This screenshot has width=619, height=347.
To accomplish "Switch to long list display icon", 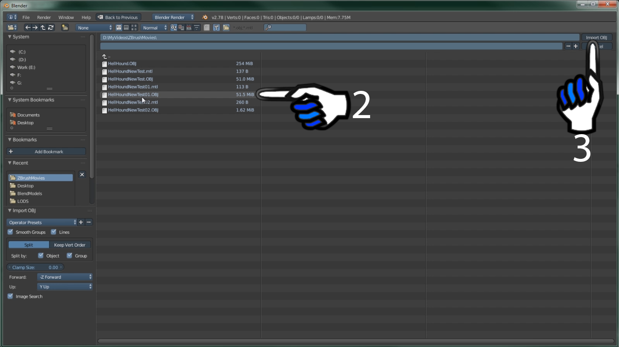I will [x=126, y=28].
